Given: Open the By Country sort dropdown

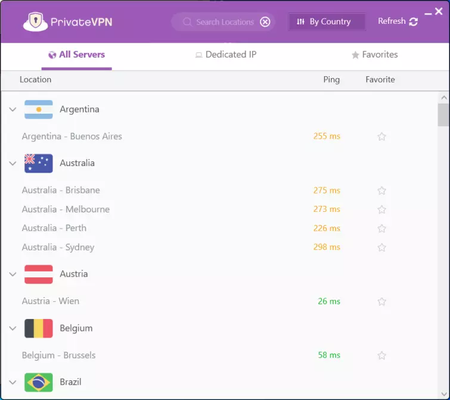Looking at the screenshot, I should tap(327, 22).
